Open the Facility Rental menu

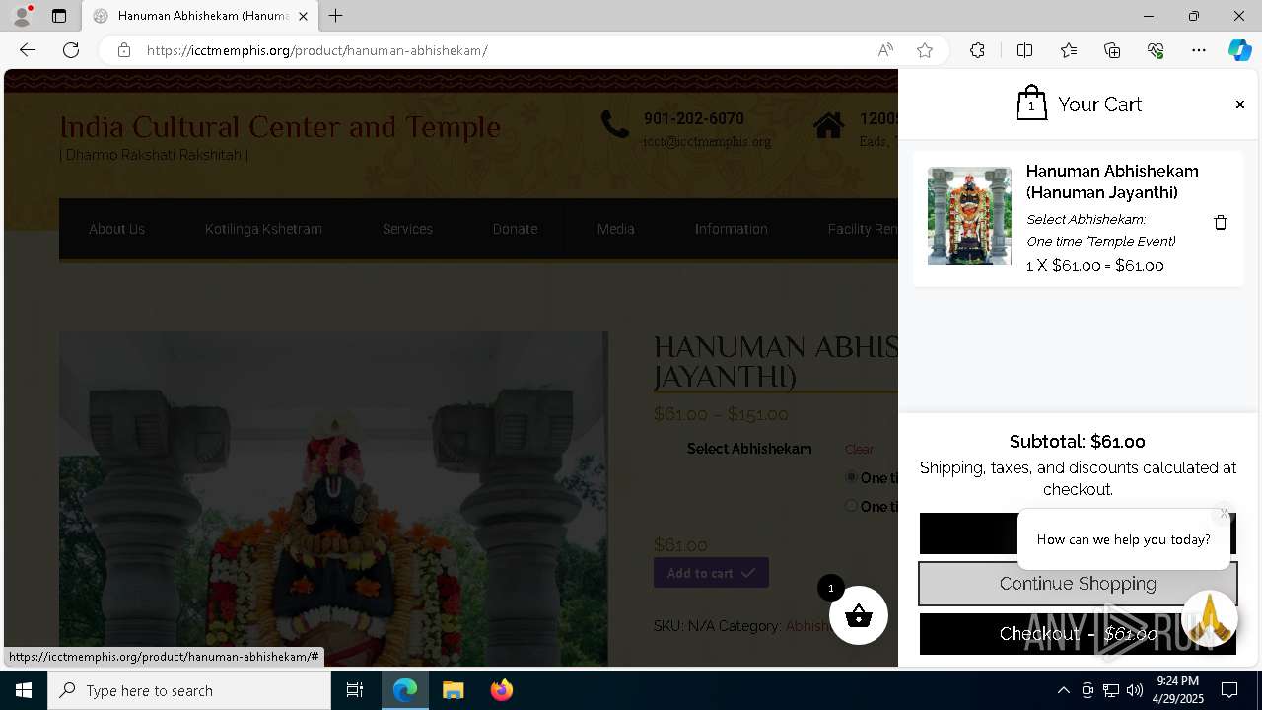tap(862, 229)
